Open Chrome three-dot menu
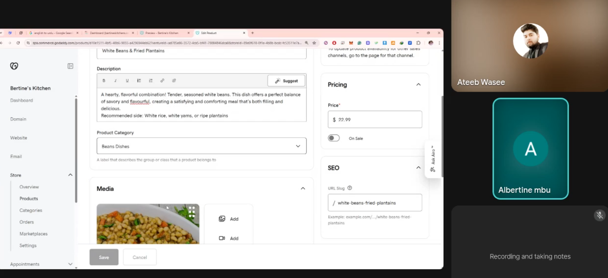Viewport: 608px width, 278px height. coord(439,43)
